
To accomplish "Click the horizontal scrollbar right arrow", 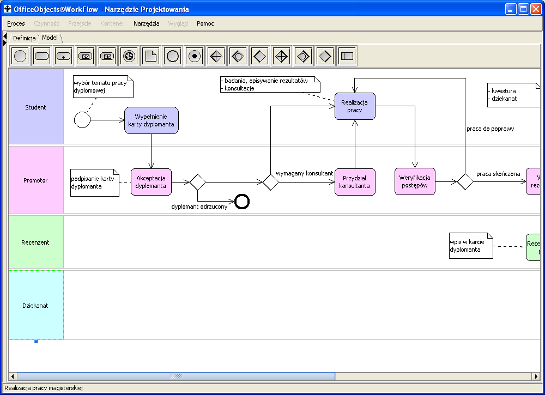I will click(x=536, y=376).
